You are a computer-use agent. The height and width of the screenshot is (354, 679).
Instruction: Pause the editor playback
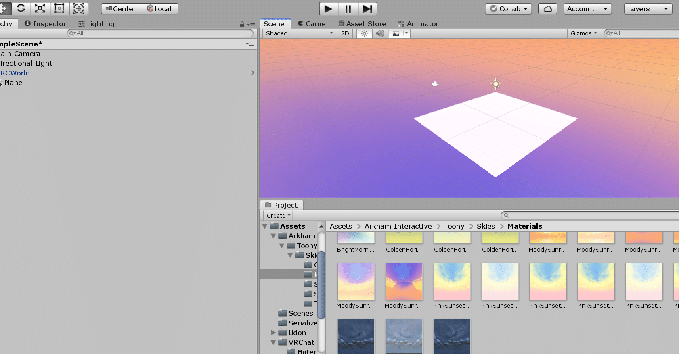pos(348,9)
